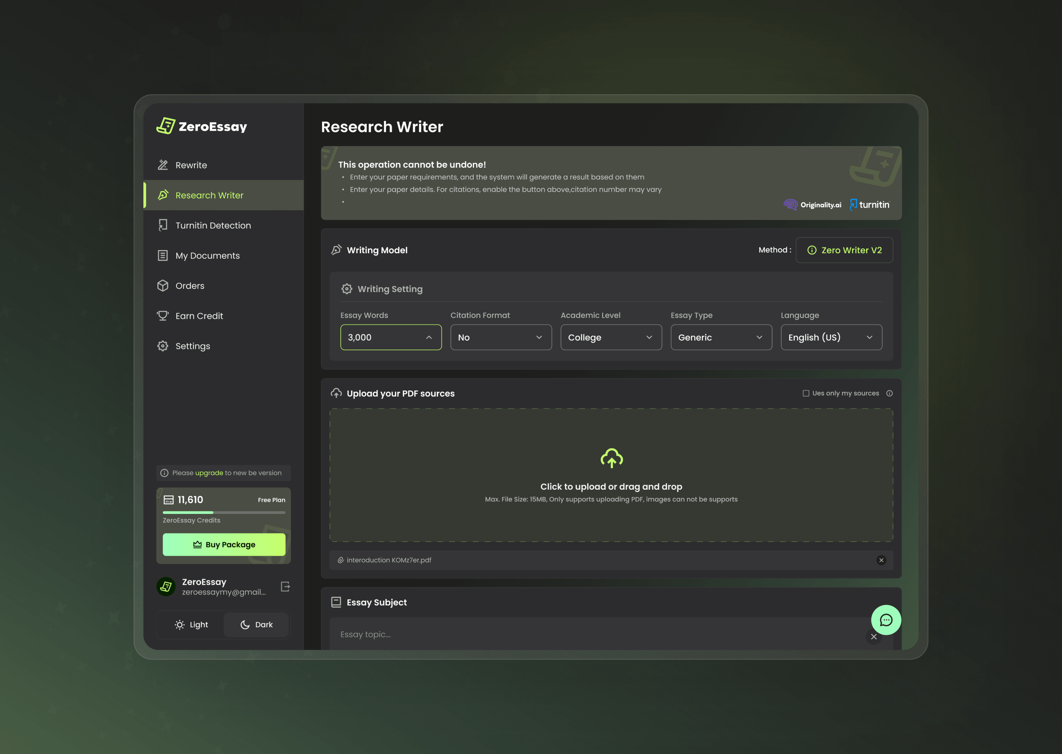
Task: Click the Research Writer pen icon in sidebar
Action: pos(163,195)
